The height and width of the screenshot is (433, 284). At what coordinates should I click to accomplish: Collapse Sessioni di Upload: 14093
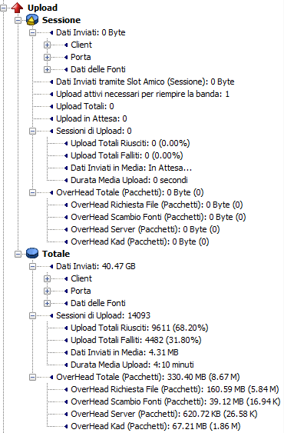click(32, 315)
